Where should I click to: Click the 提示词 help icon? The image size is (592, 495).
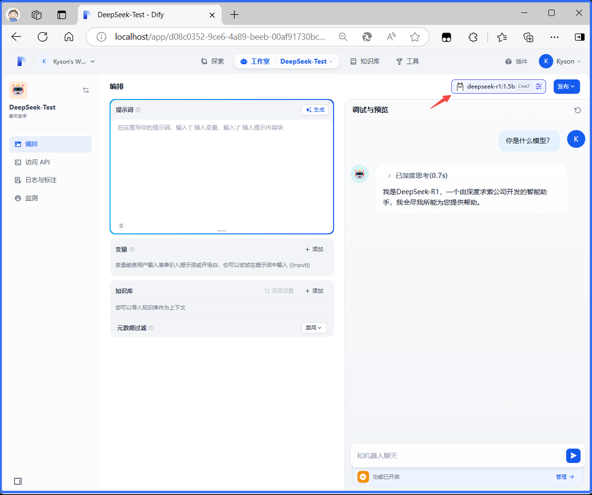(138, 110)
